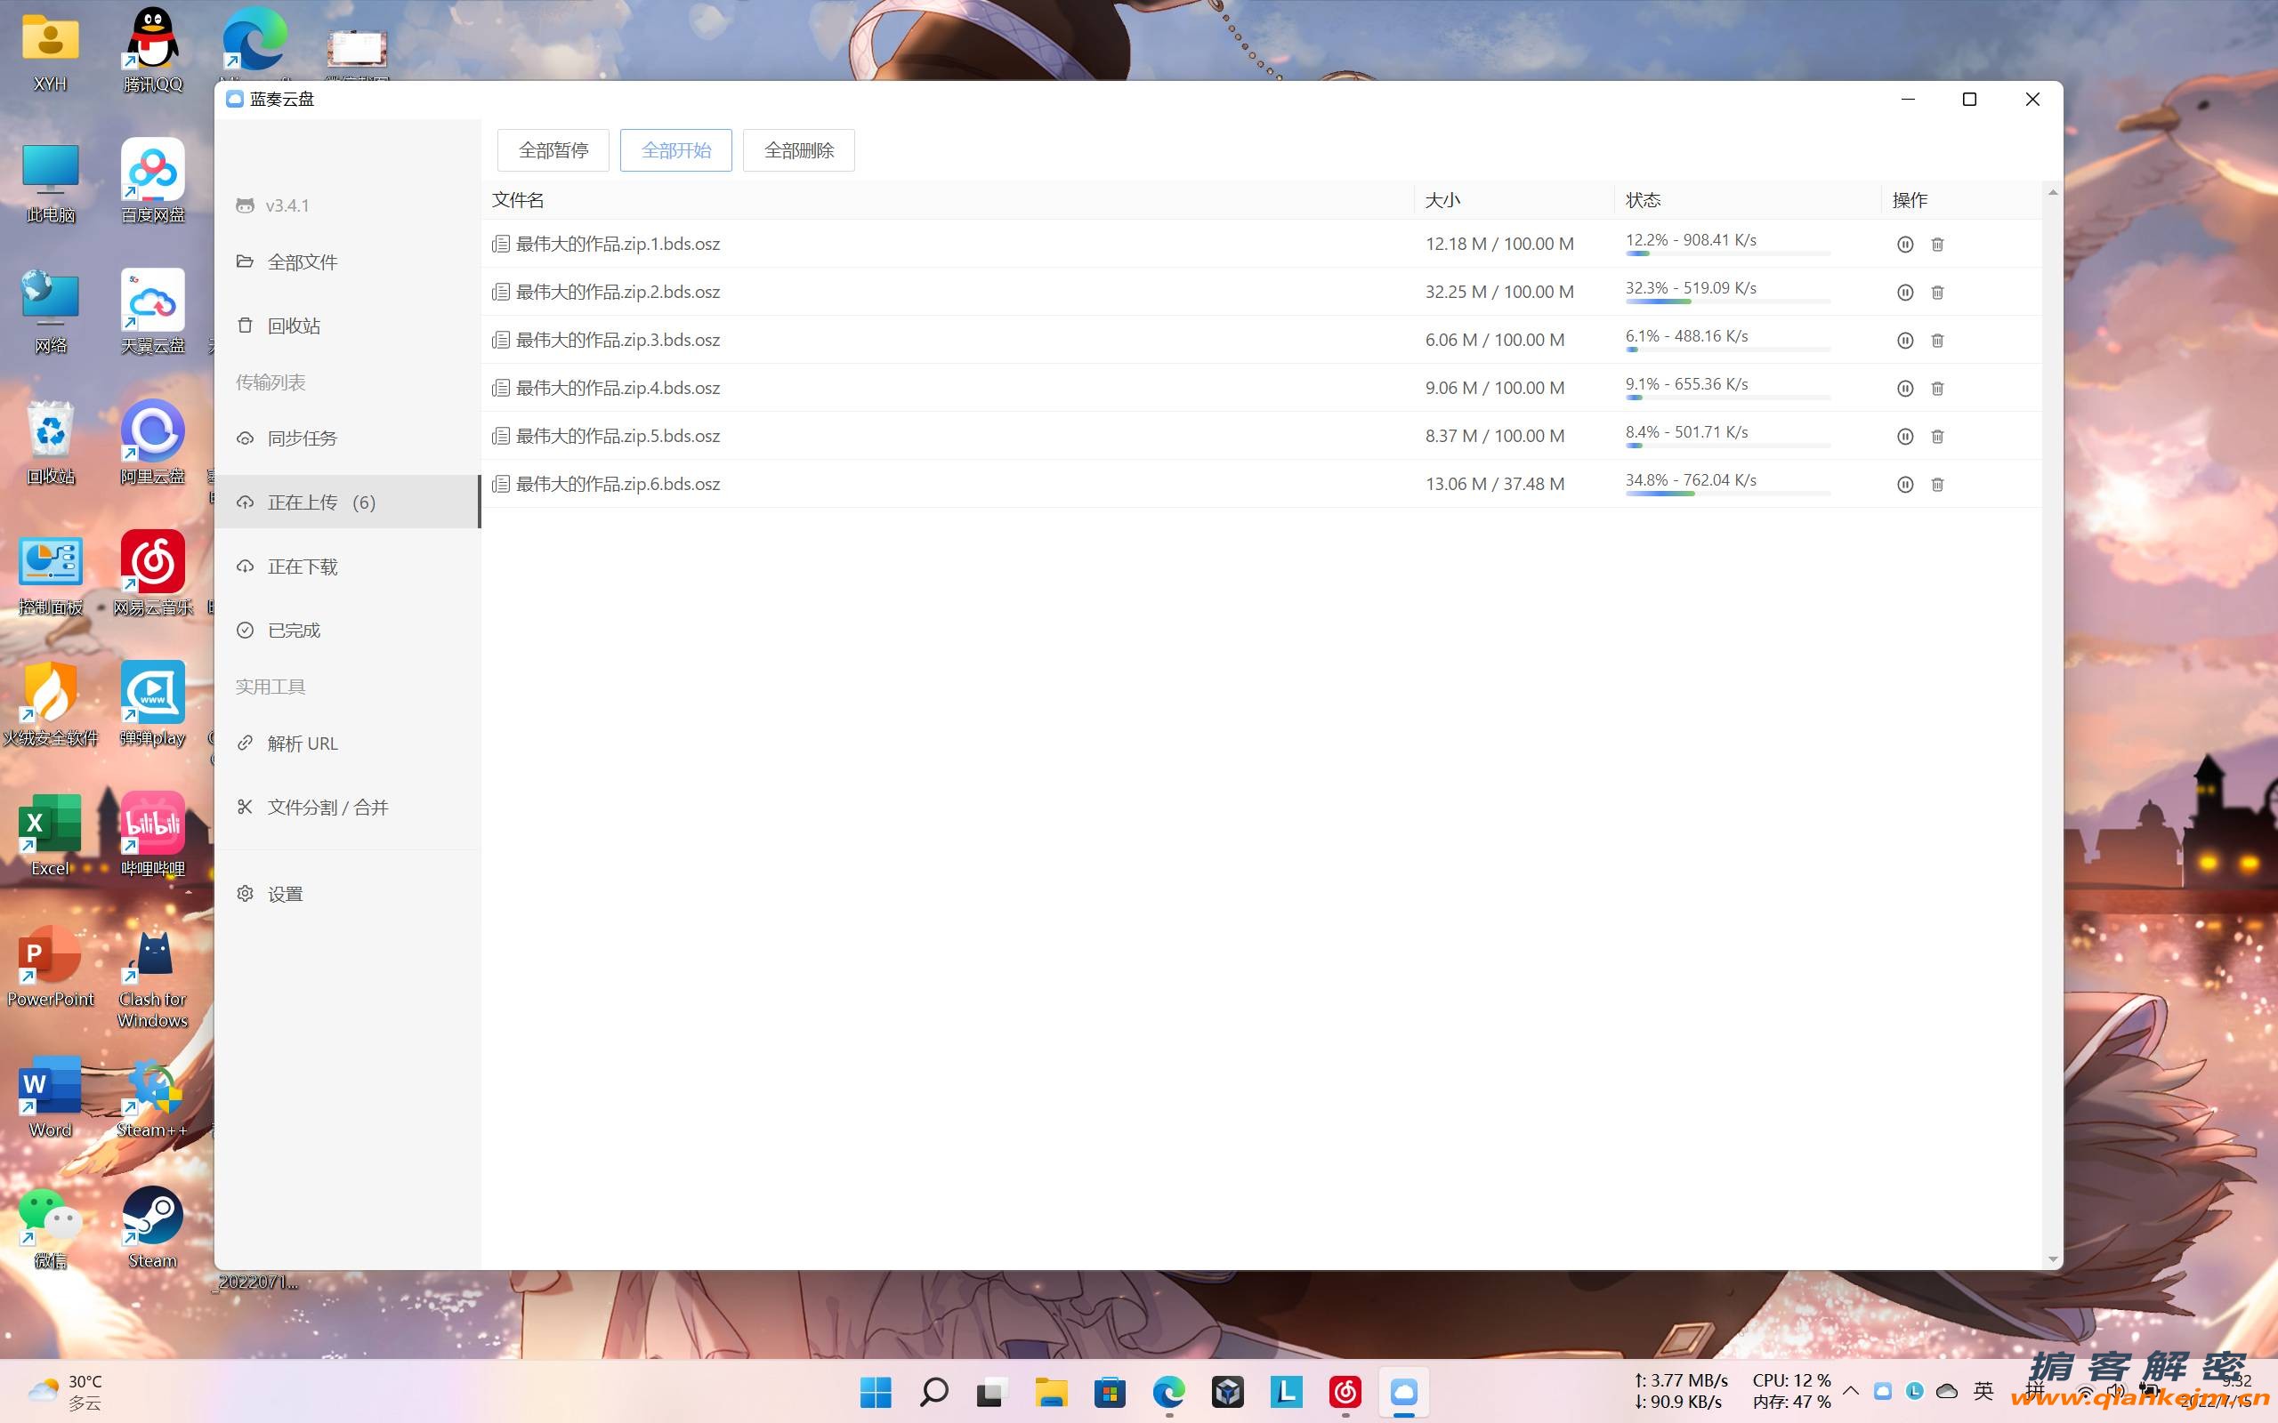The height and width of the screenshot is (1423, 2278).
Task: Delete upload task 最伟大的作品.zip.6.bds.osz
Action: click(1937, 485)
